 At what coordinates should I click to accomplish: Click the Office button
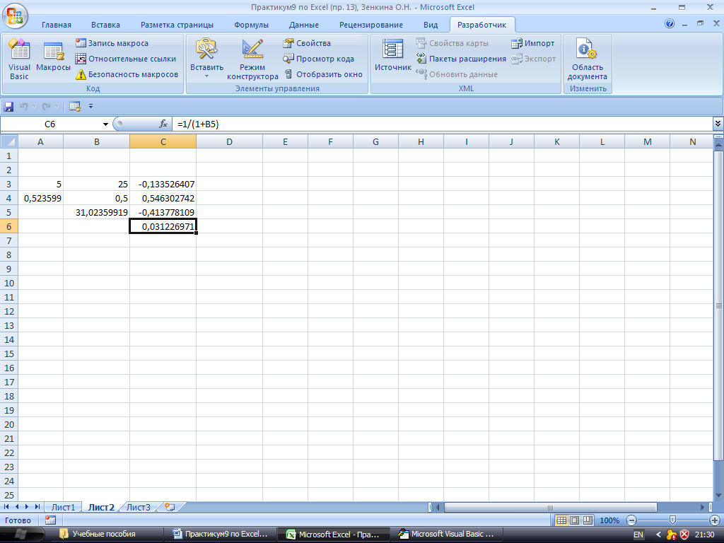click(x=15, y=16)
